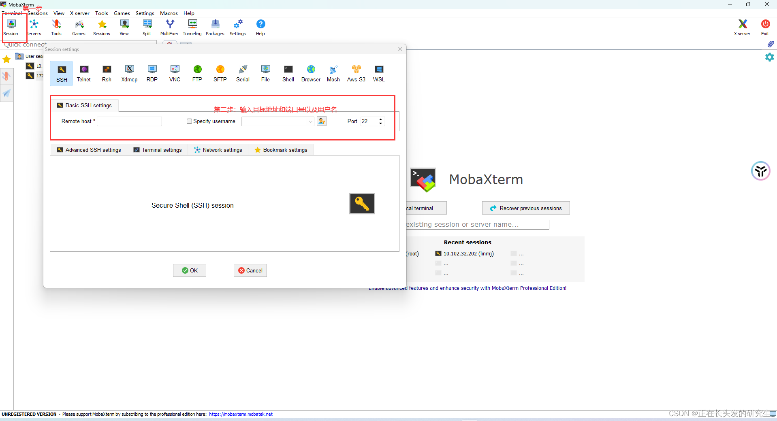The image size is (777, 421).
Task: Open recent session 10.102.32.202 (linmj)
Action: pos(465,254)
